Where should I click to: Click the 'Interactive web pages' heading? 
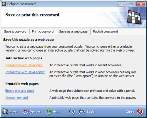coord(24,58)
